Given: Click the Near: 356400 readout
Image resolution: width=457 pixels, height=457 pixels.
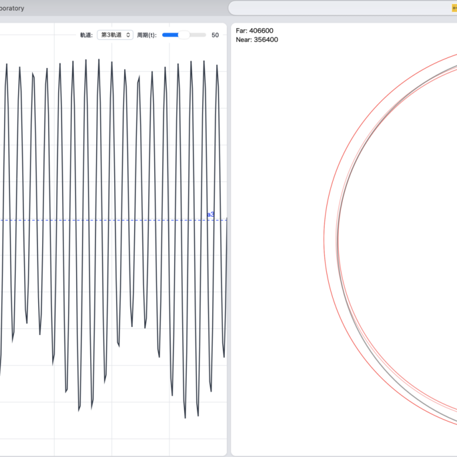Looking at the screenshot, I should (257, 40).
